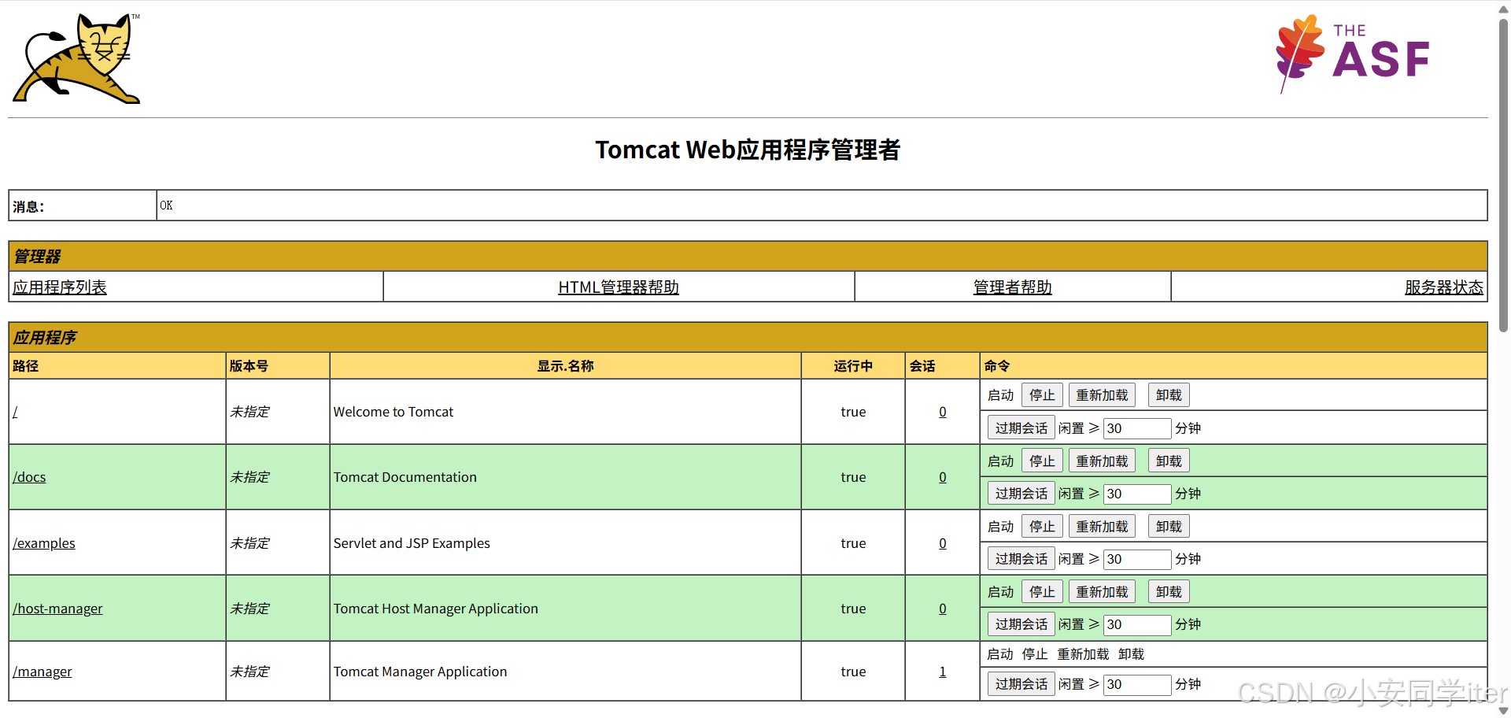1511x718 pixels.
Task: Click 停止 button for Welcome to Tomcat
Action: click(x=1042, y=395)
